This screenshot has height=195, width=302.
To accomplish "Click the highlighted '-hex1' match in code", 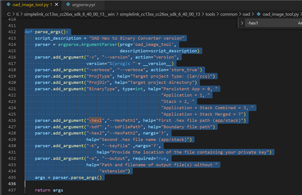I will click(x=95, y=121).
